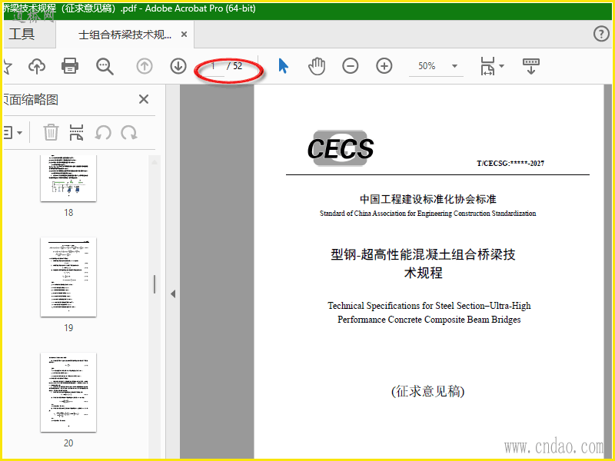The width and height of the screenshot is (615, 461).
Task: Zoom in with the plus button
Action: (x=384, y=66)
